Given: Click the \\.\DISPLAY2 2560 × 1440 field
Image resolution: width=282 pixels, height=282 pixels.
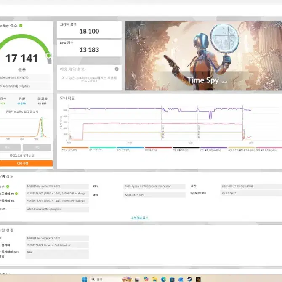Looking at the screenshot, I should click(57, 194).
